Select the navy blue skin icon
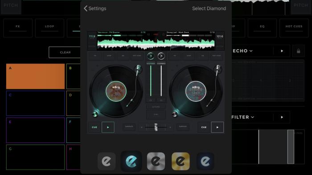The width and height of the screenshot is (312, 175). coord(205,161)
